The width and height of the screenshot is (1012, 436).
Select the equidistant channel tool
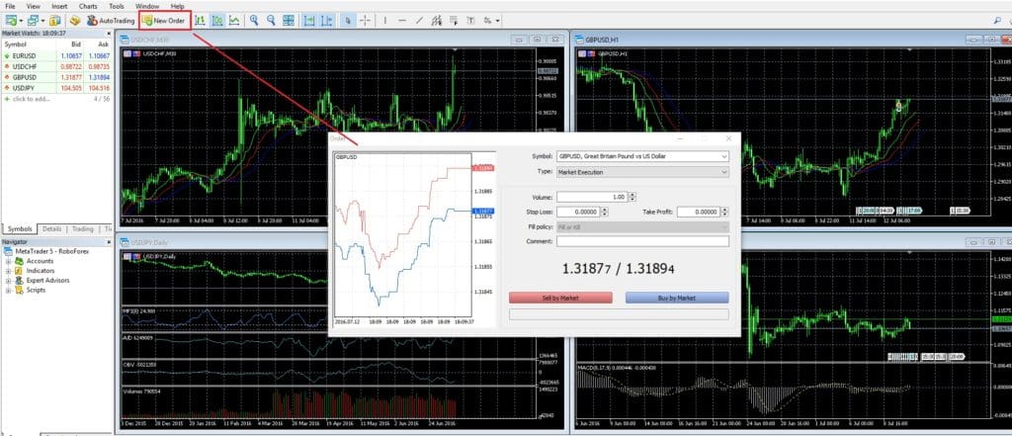(437, 21)
